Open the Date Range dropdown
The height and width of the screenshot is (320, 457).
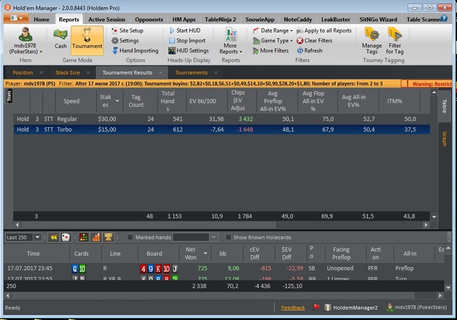click(272, 31)
